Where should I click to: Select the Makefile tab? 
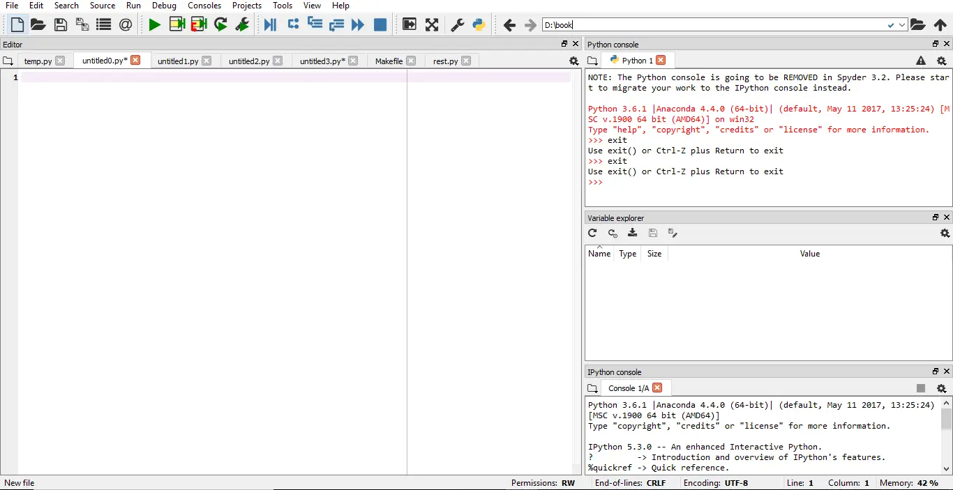click(x=389, y=61)
